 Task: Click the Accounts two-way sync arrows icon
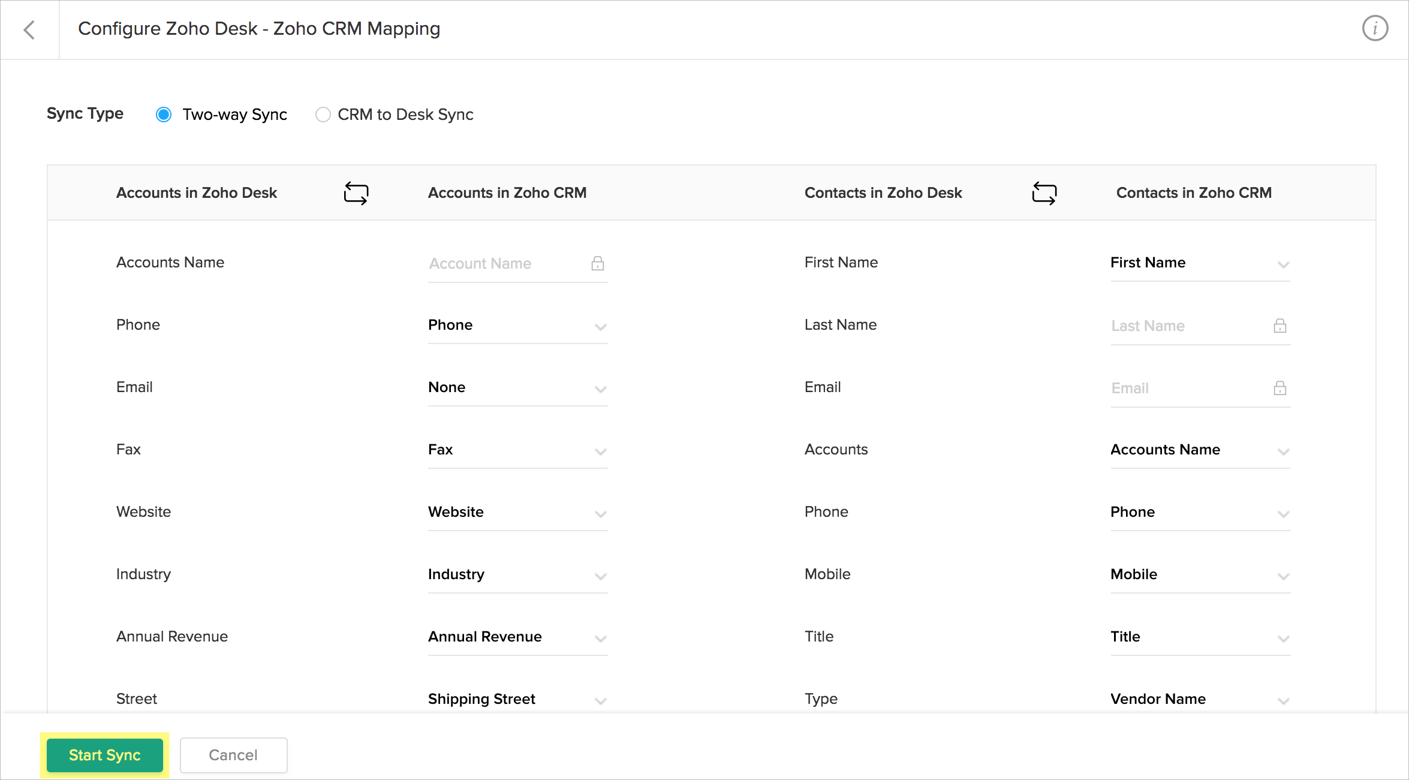point(356,193)
